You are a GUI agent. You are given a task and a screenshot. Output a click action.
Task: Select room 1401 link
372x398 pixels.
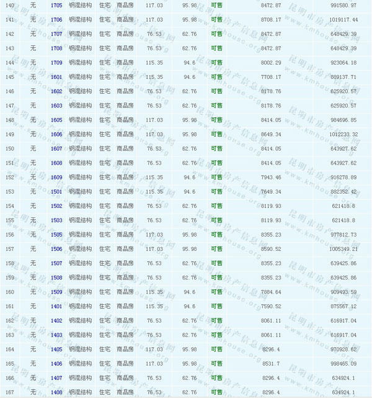(56, 306)
